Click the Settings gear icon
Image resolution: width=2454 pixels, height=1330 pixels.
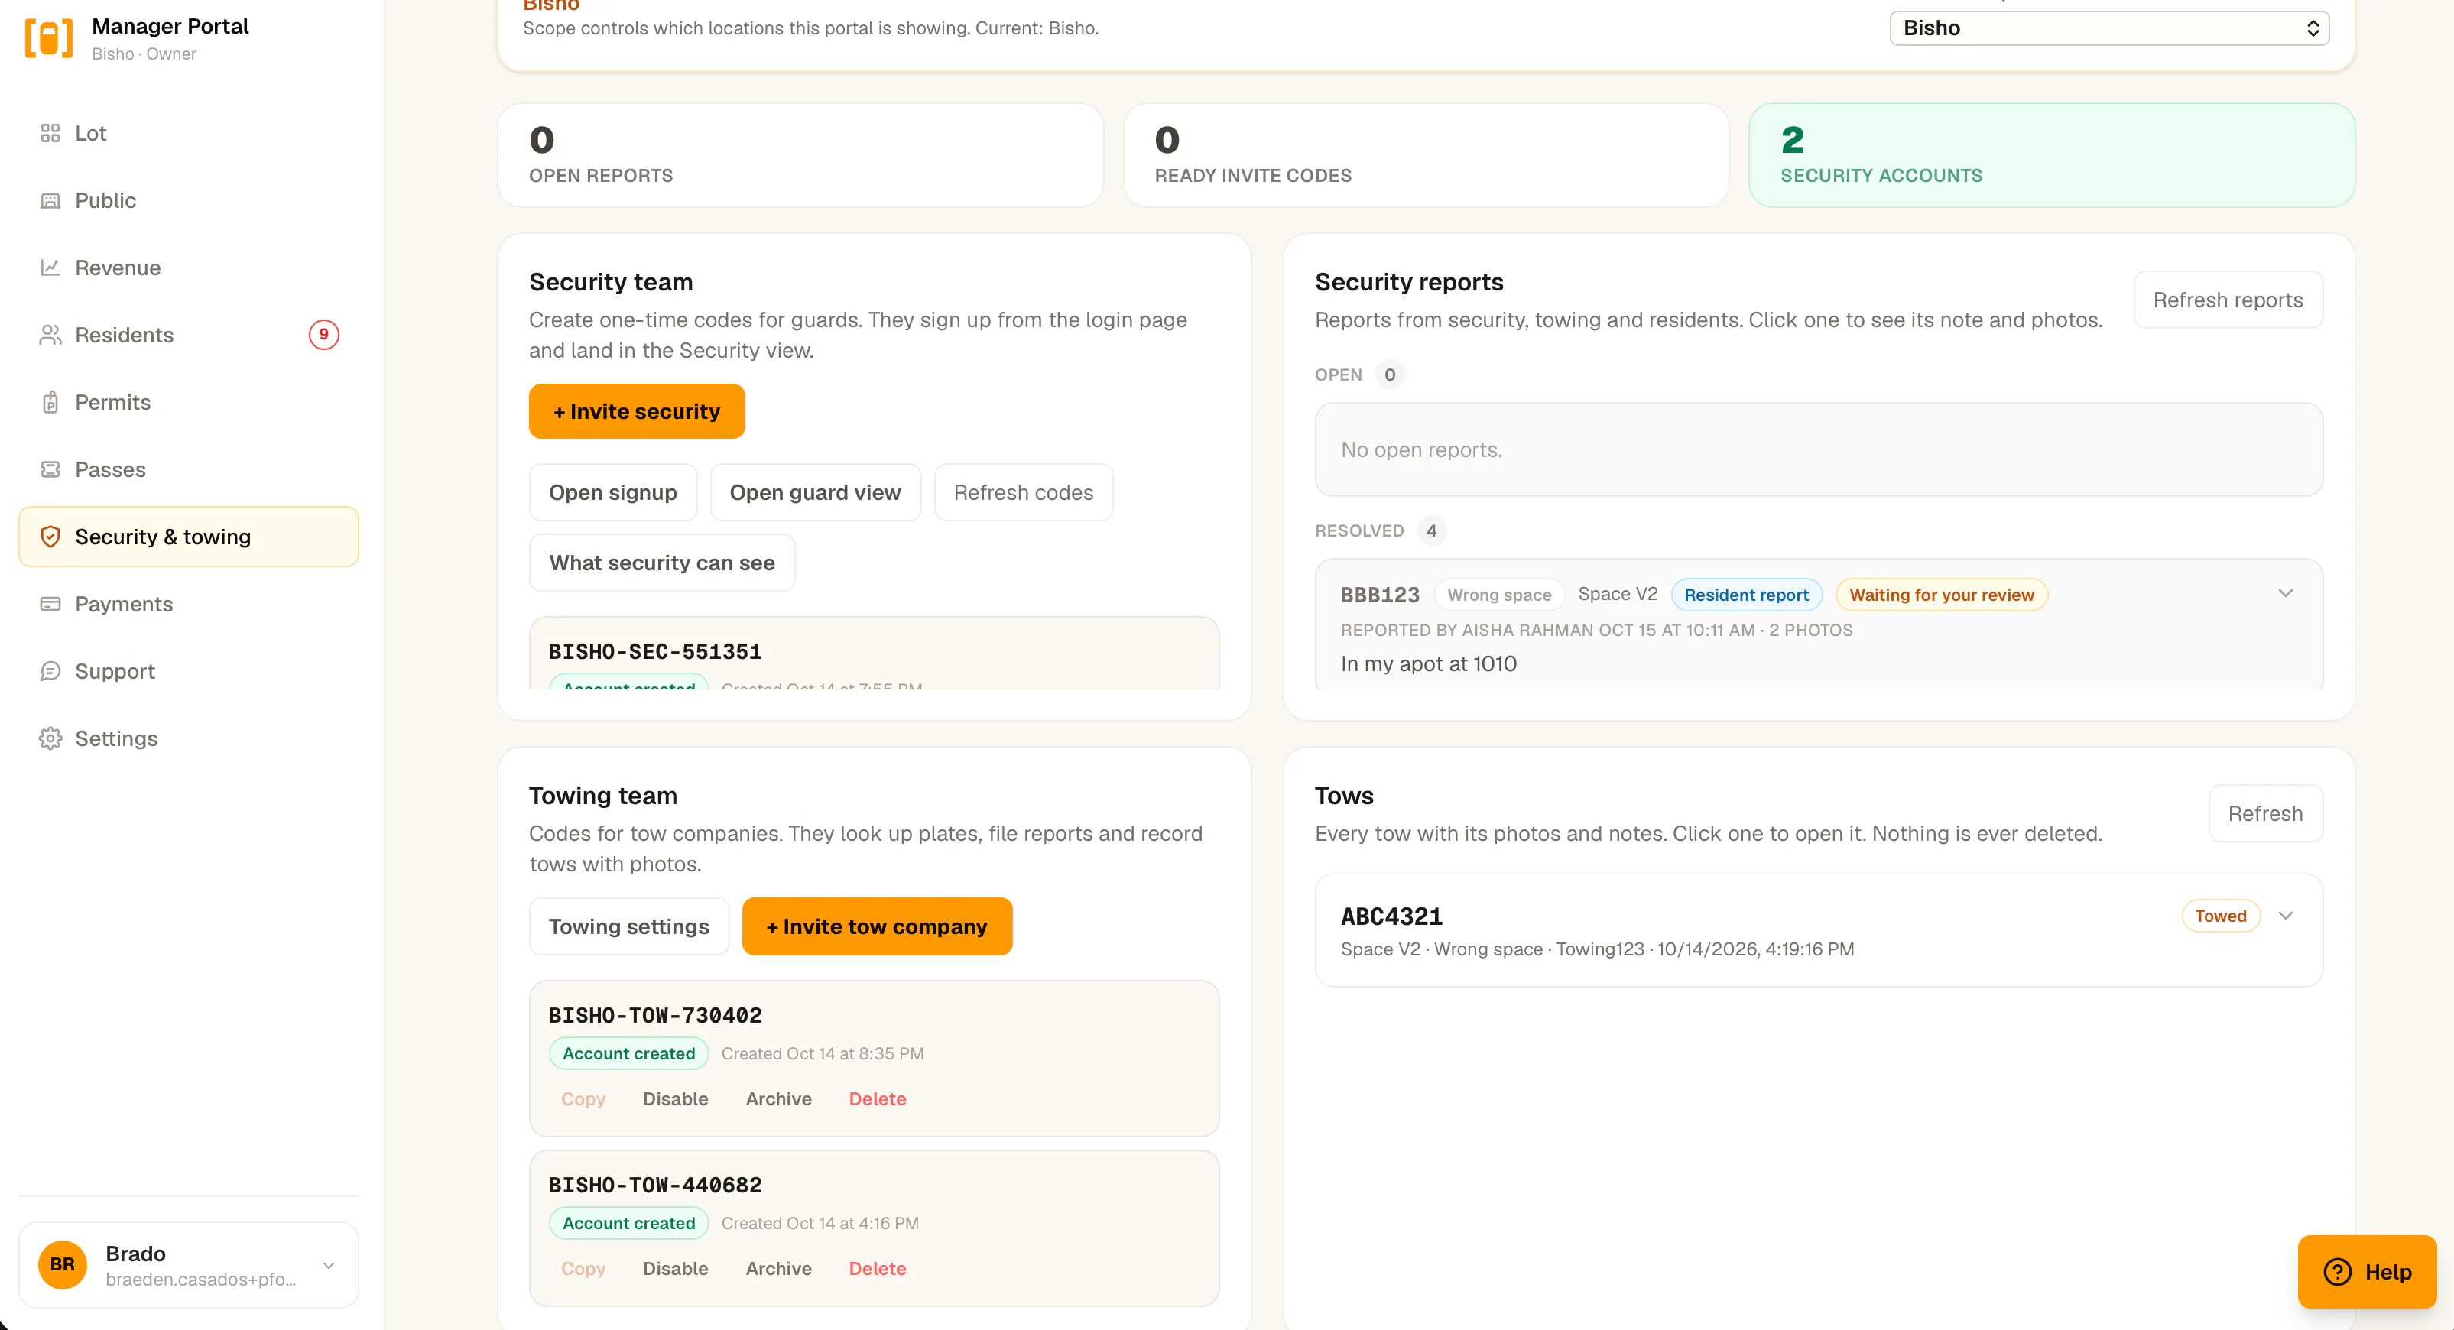[x=50, y=738]
